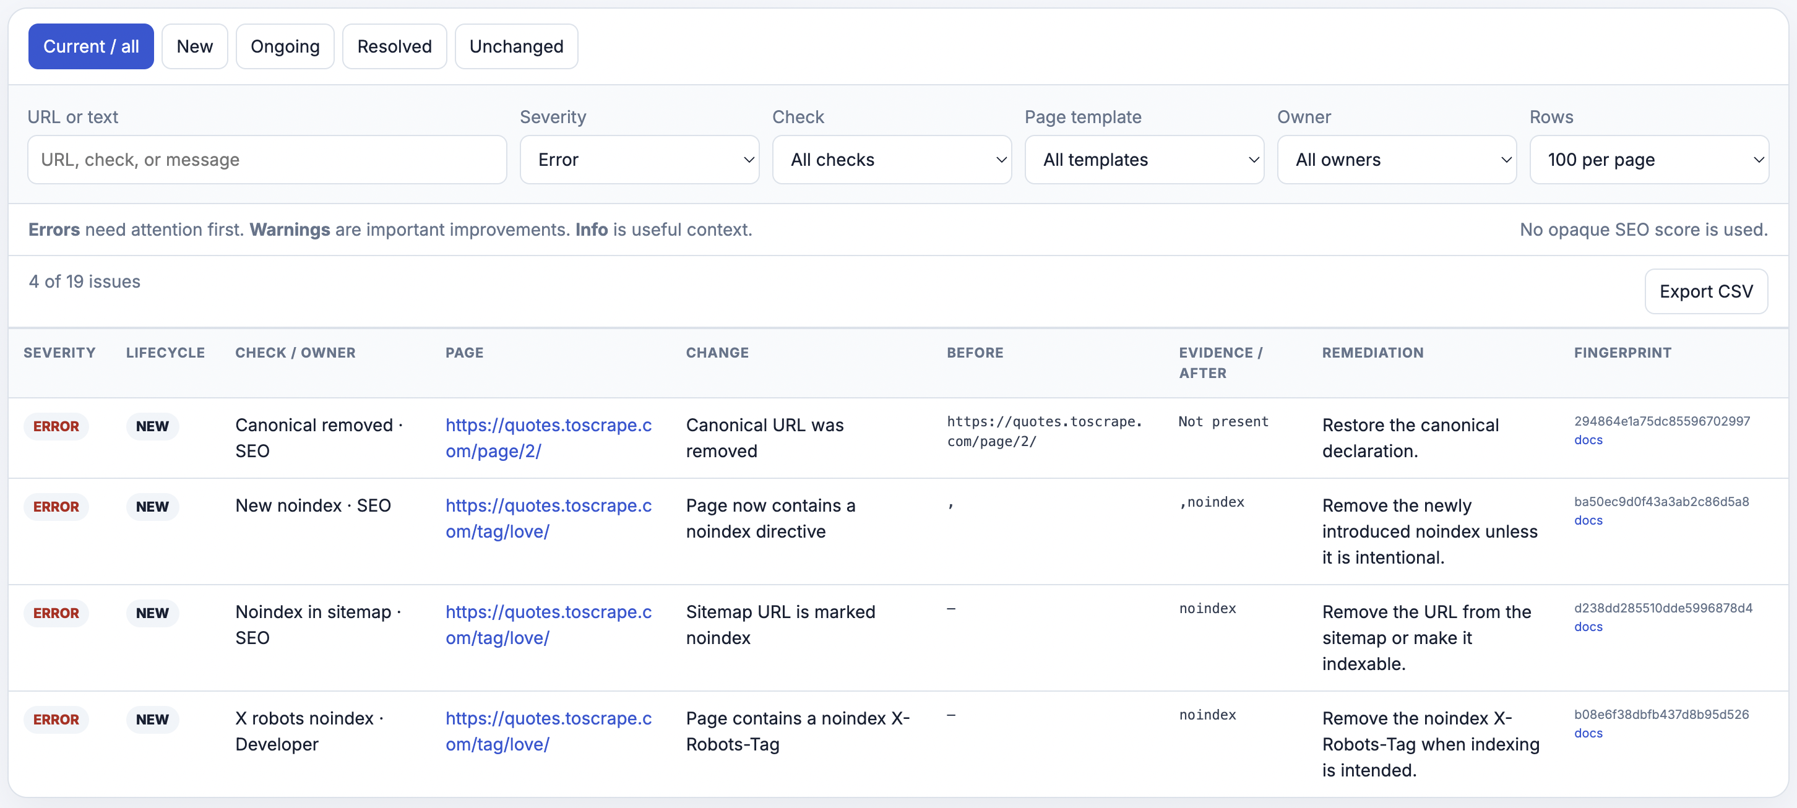Click the NEW badge in the Noindex in sitemap row
Screen dimensions: 1797x808
[152, 613]
